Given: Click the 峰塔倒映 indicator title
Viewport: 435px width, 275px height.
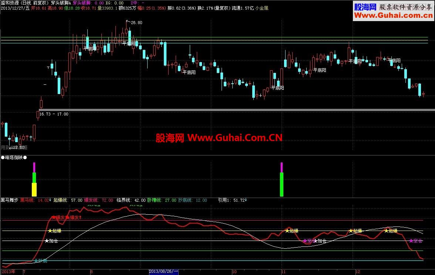Looking at the screenshot, I should pyautogui.click(x=14, y=158).
